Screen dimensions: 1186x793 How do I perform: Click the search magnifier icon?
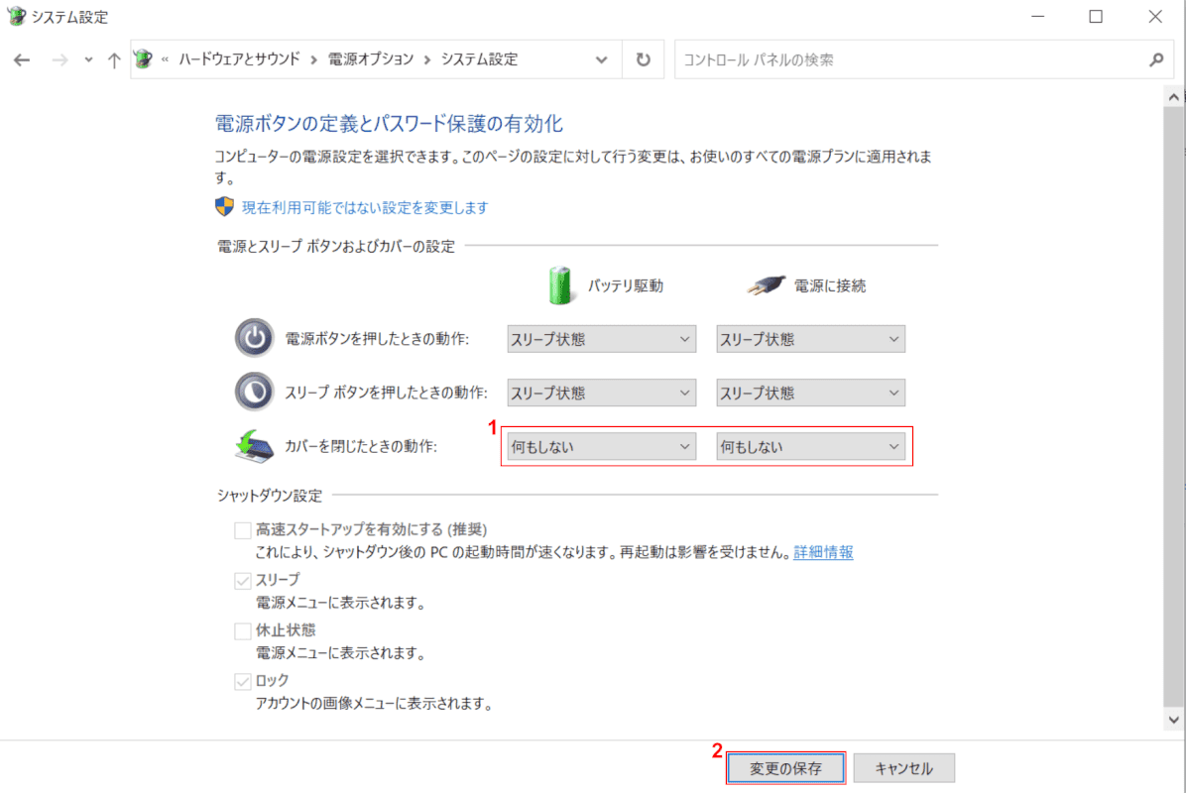pos(1155,59)
